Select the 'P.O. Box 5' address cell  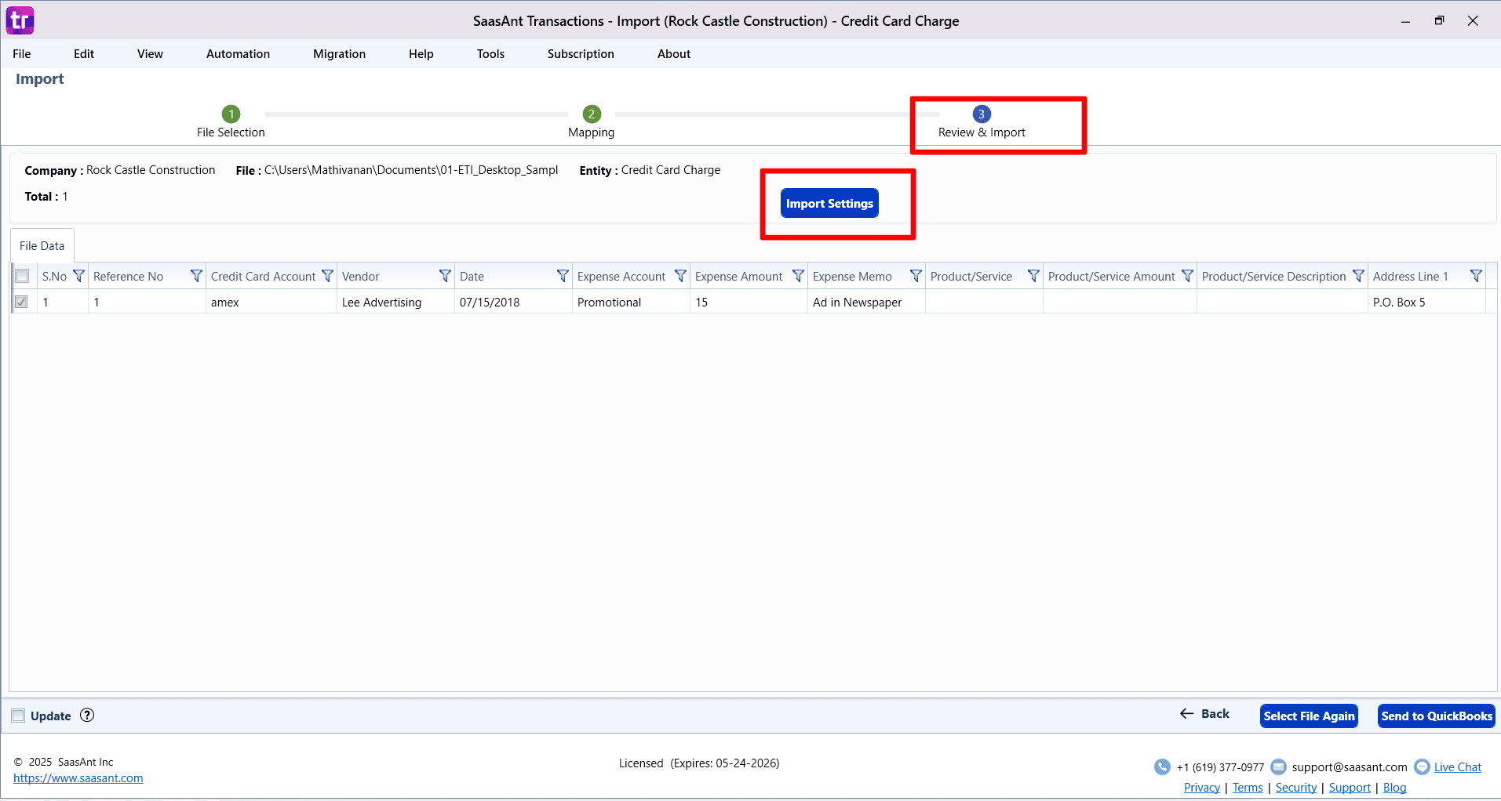1426,302
